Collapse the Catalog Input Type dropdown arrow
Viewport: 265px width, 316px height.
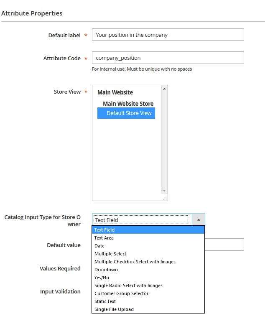coord(199,220)
